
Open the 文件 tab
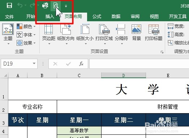click(9, 17)
